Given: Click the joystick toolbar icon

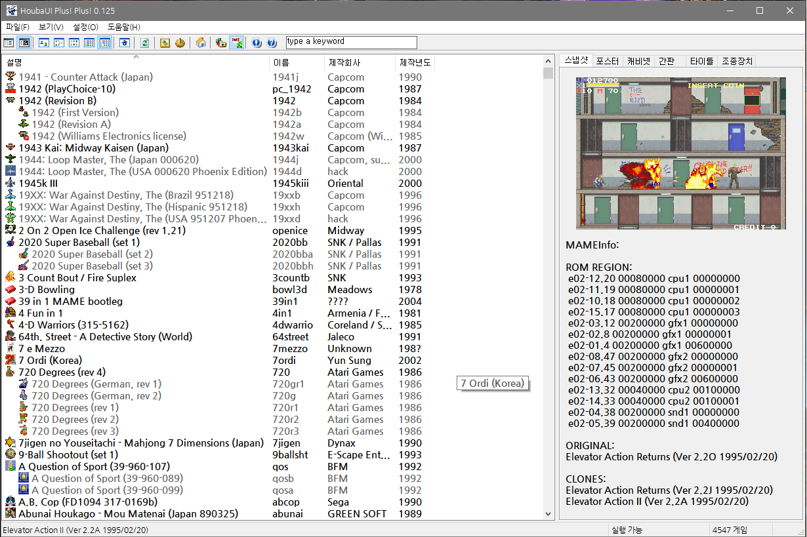Looking at the screenshot, I should coord(180,43).
